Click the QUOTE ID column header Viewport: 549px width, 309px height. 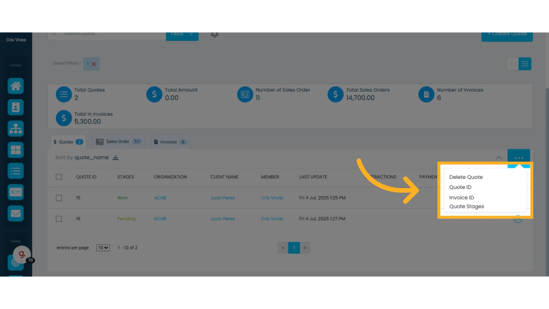[86, 177]
